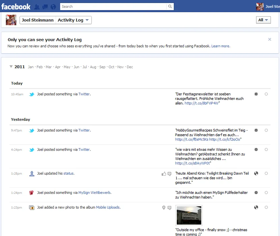280x236 pixels.
Task: Open privacy gear for MySign Füllfederhalter post
Action: click(x=256, y=193)
